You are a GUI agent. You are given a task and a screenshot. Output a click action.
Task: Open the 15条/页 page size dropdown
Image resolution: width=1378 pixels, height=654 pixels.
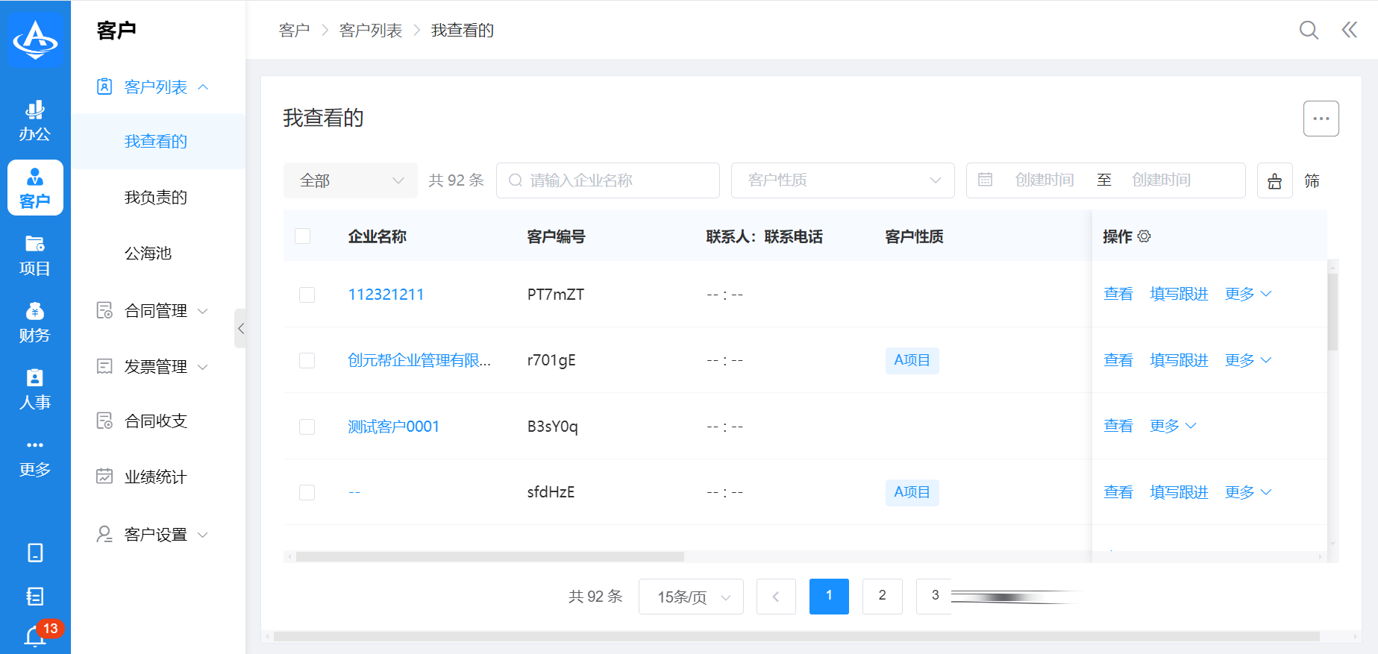click(x=691, y=597)
